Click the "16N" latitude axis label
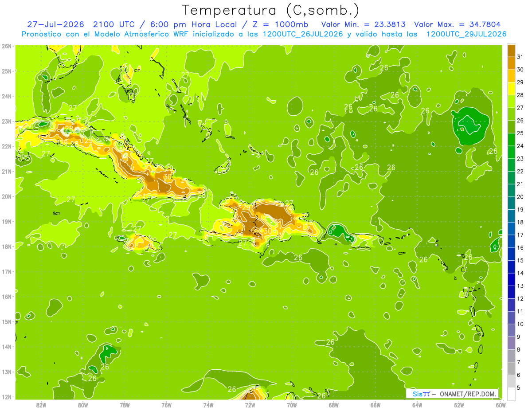The height and width of the screenshot is (411, 532). [x=7, y=297]
